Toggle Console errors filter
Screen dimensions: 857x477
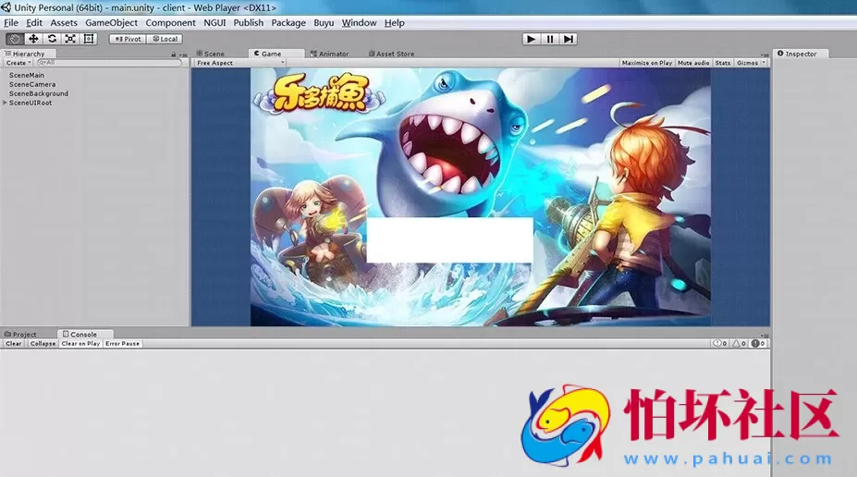tap(757, 344)
